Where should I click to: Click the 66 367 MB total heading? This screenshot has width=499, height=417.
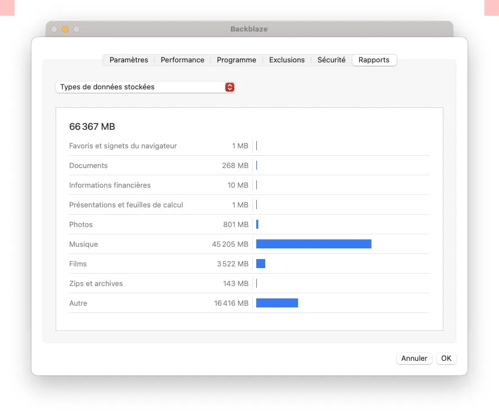92,127
